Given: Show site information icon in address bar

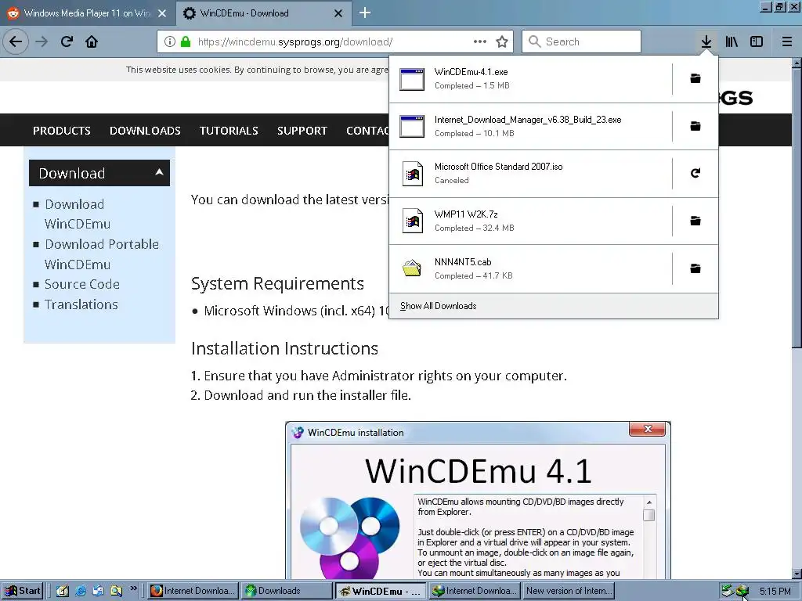Looking at the screenshot, I should click(x=170, y=41).
